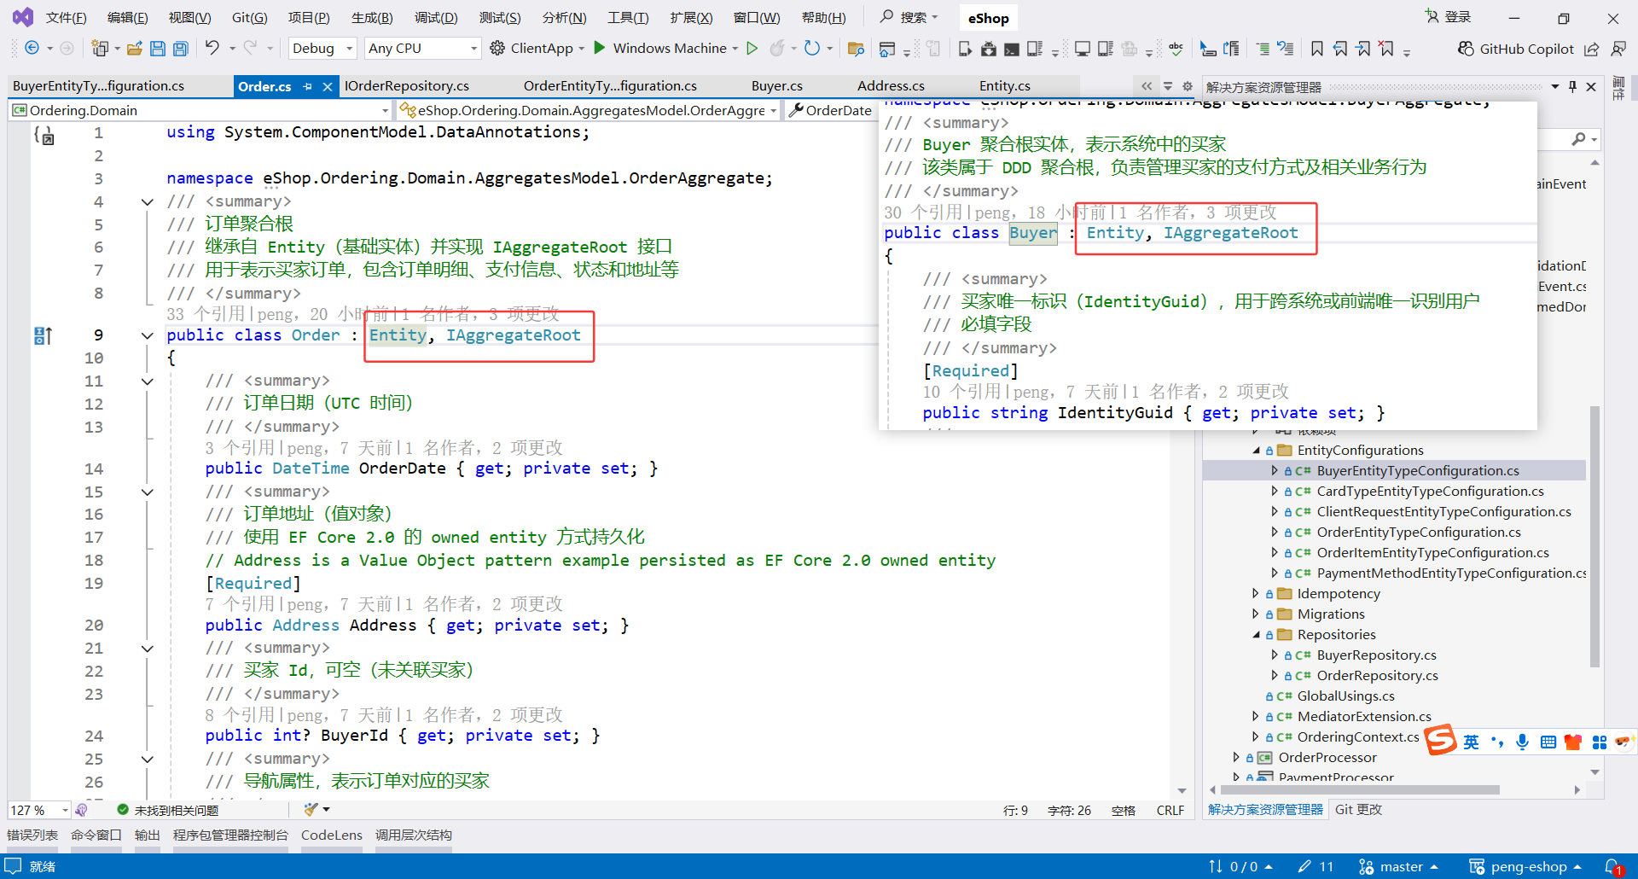Open the Any CPU platform dropdown
Screen dimensions: 1638x879
coord(422,49)
